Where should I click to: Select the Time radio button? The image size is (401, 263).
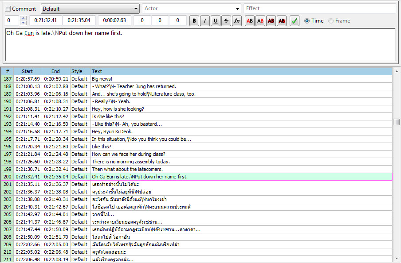[307, 21]
